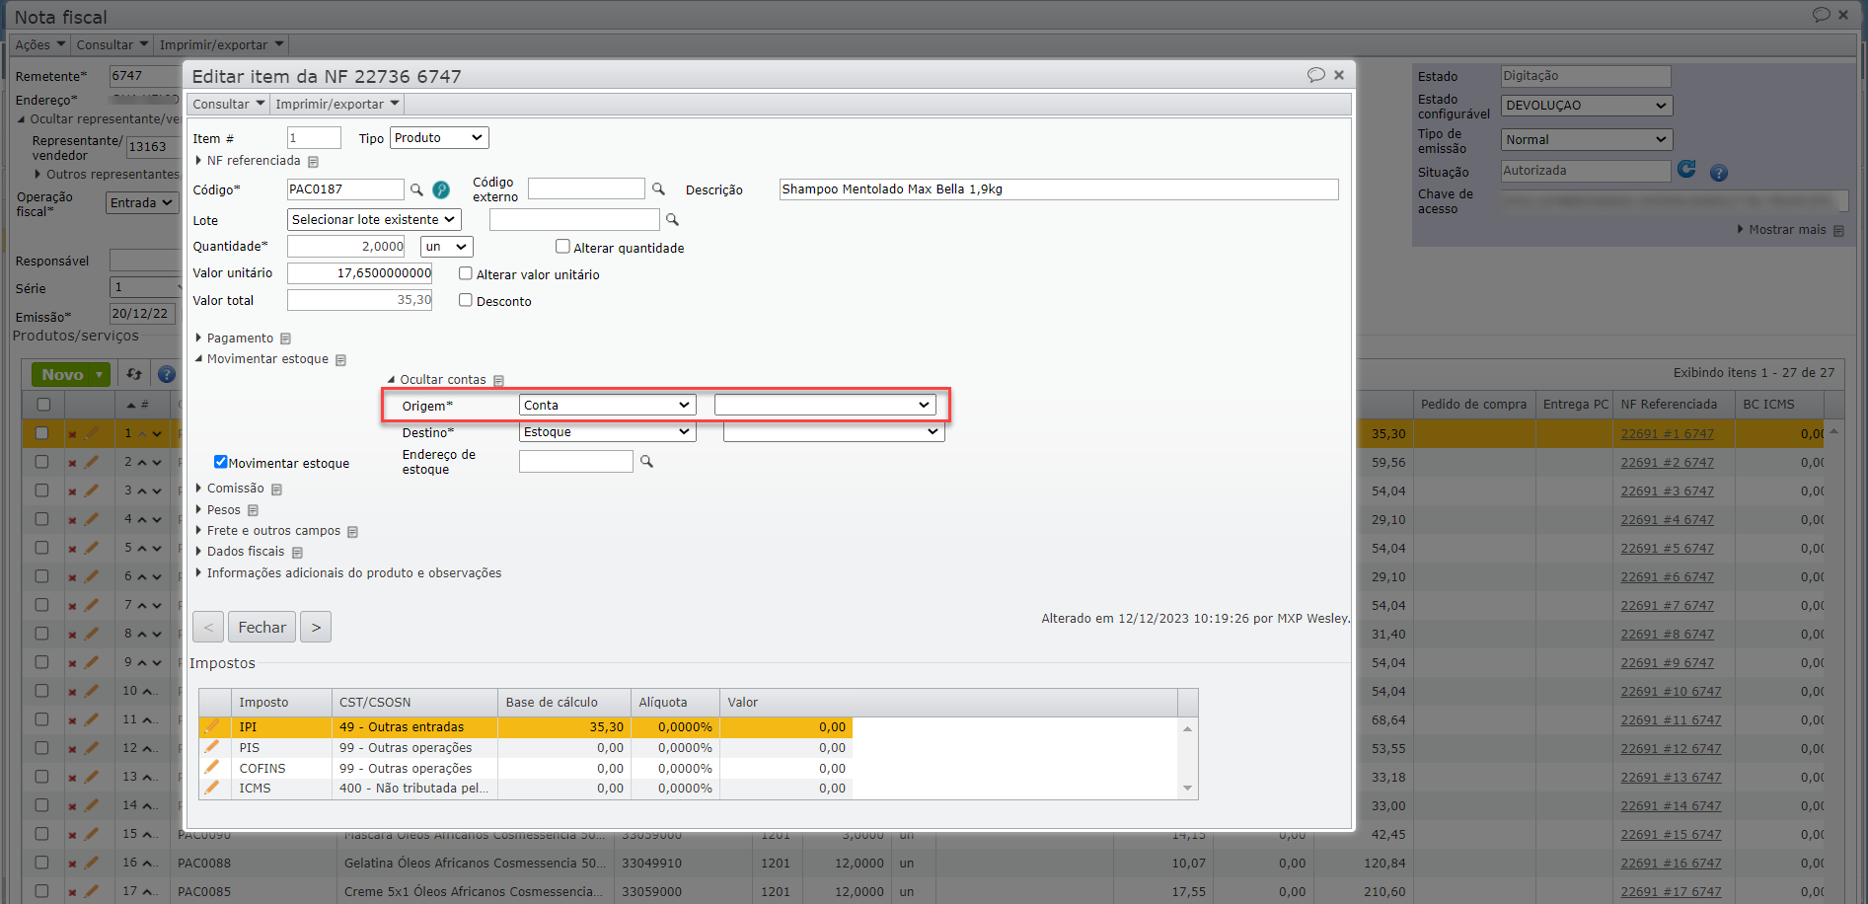This screenshot has height=904, width=1868.
Task: Search external code with its magnifier icon
Action: coord(658,188)
